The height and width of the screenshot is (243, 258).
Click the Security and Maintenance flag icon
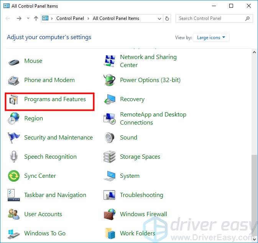(14, 138)
